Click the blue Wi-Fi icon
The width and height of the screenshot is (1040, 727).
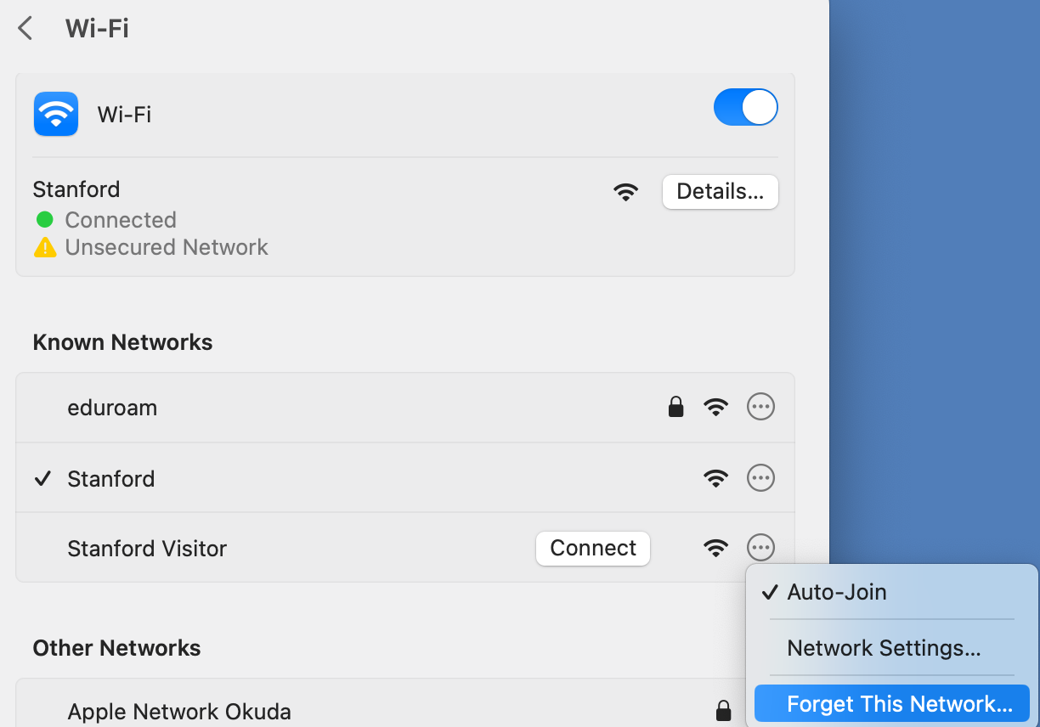[56, 114]
